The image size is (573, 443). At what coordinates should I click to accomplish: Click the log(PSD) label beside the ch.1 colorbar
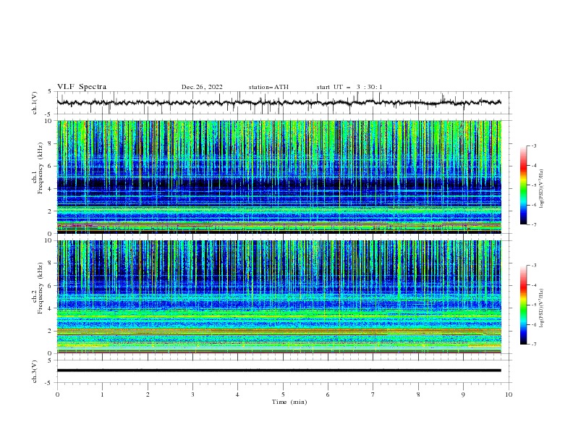(541, 189)
